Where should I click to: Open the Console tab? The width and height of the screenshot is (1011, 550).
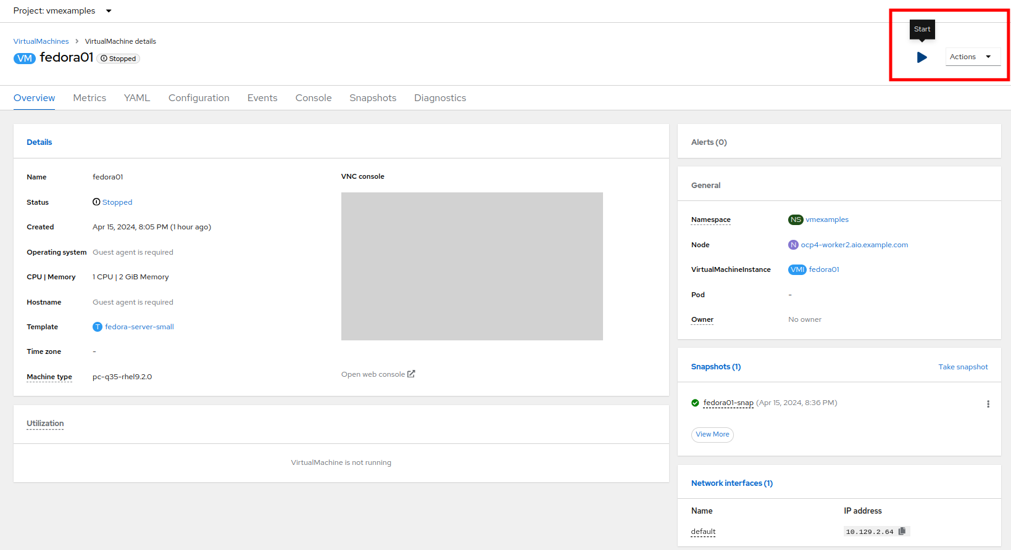314,98
